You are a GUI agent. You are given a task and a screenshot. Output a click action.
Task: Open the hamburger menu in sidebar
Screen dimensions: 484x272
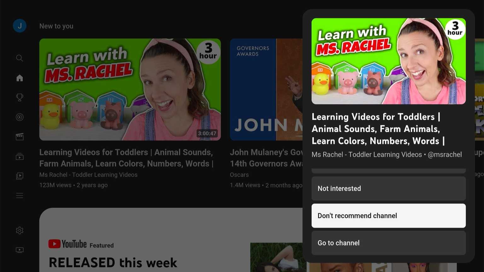20,195
